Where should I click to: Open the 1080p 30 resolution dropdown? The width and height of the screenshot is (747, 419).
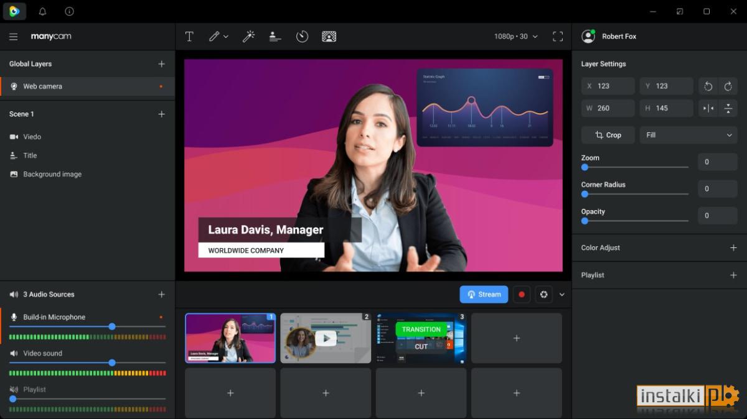coord(516,37)
